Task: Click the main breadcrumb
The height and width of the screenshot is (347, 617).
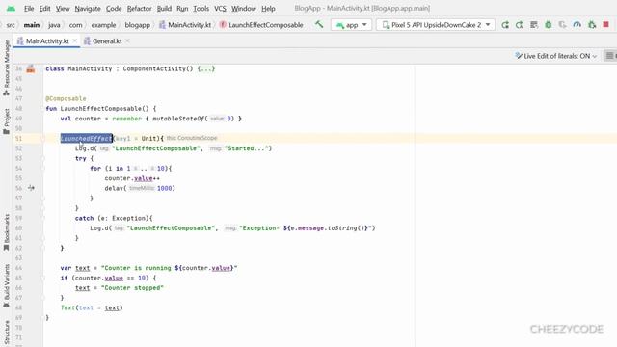Action: point(32,25)
